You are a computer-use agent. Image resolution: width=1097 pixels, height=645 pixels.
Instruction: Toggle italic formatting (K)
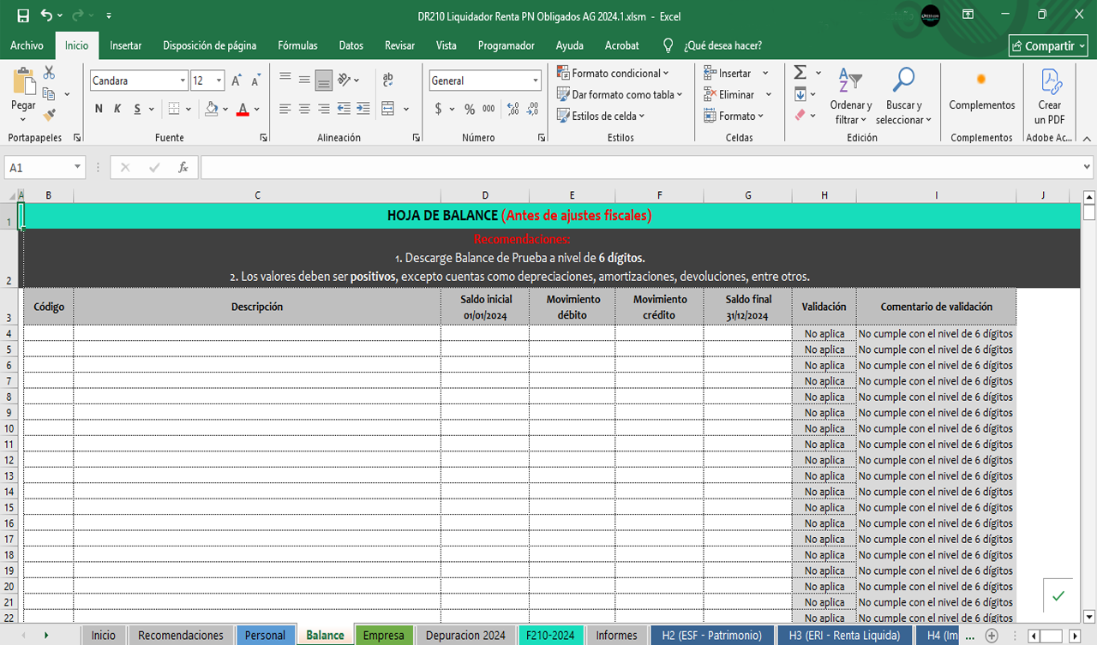click(x=117, y=109)
